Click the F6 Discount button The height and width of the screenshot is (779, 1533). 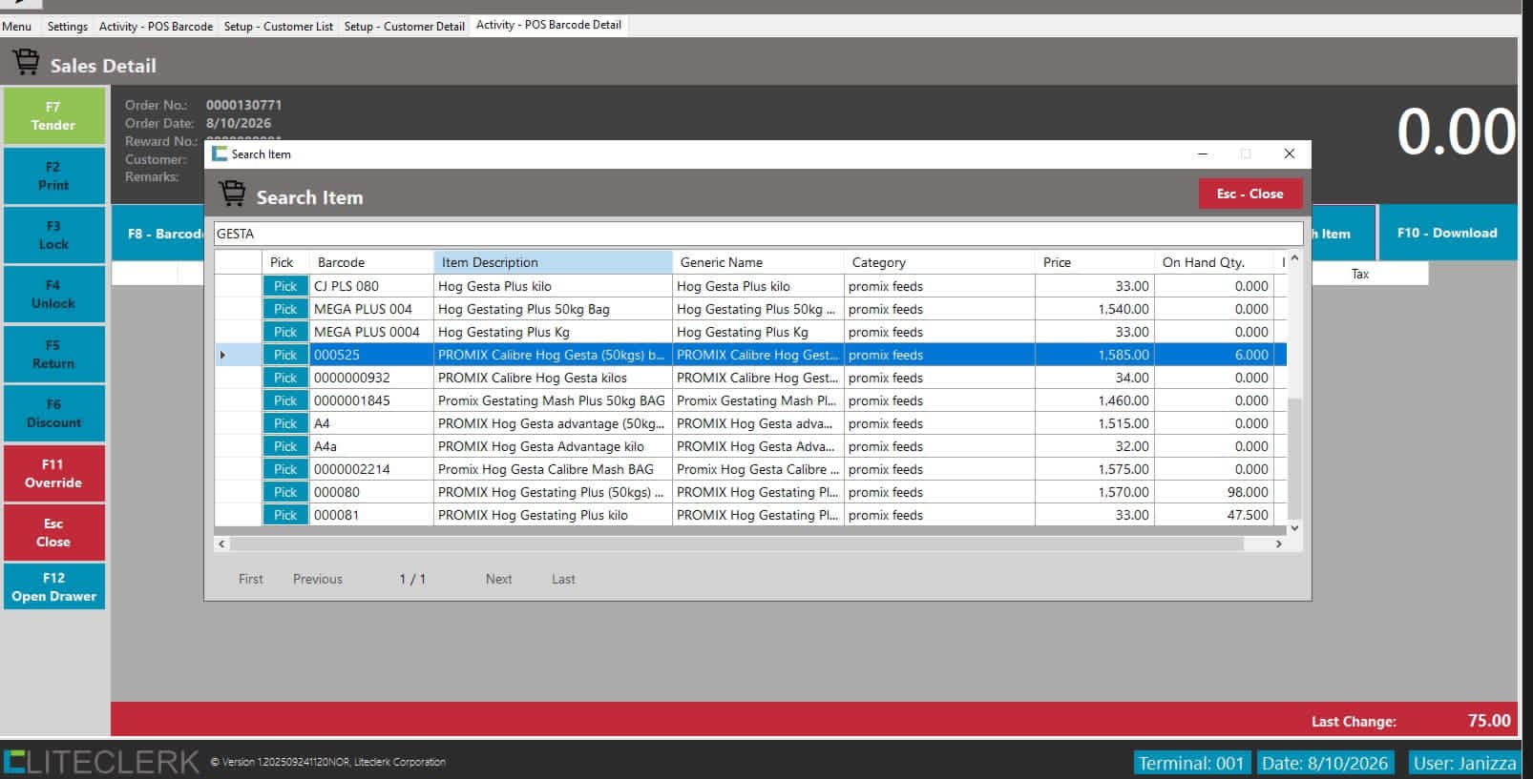(53, 413)
